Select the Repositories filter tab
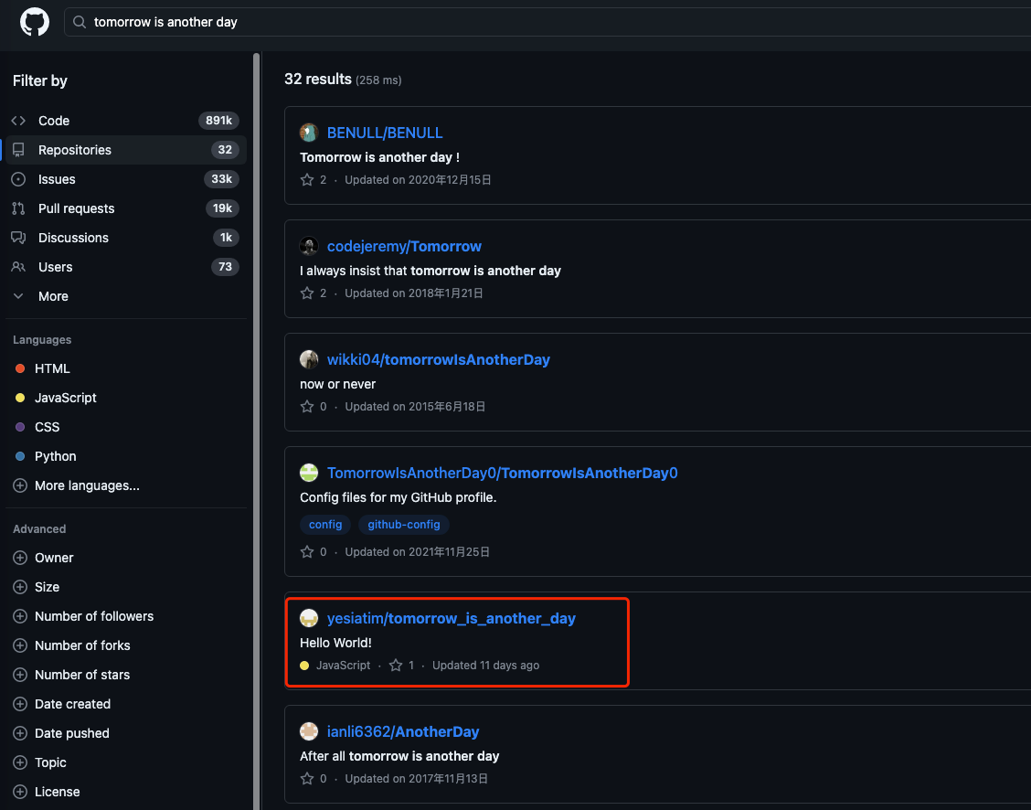This screenshot has width=1031, height=810. 75,150
